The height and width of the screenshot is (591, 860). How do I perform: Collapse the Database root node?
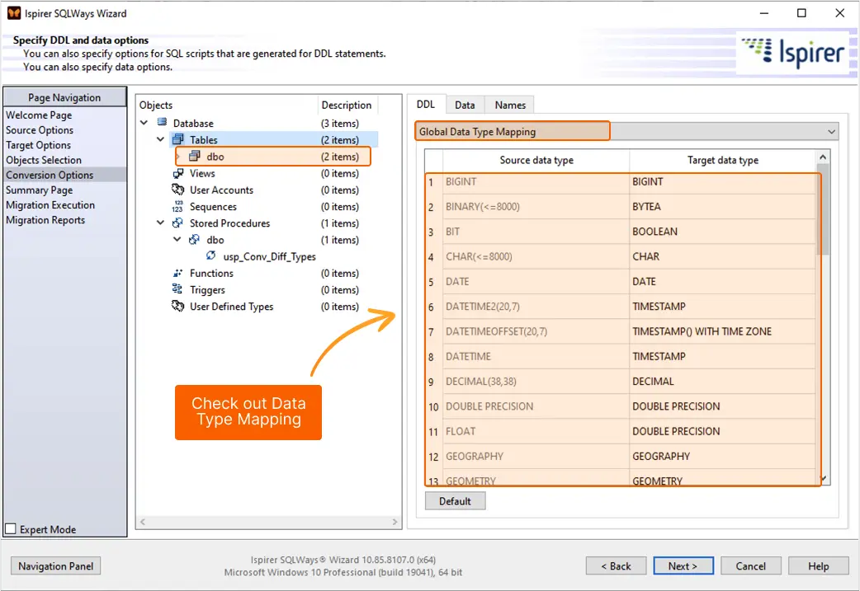(144, 124)
